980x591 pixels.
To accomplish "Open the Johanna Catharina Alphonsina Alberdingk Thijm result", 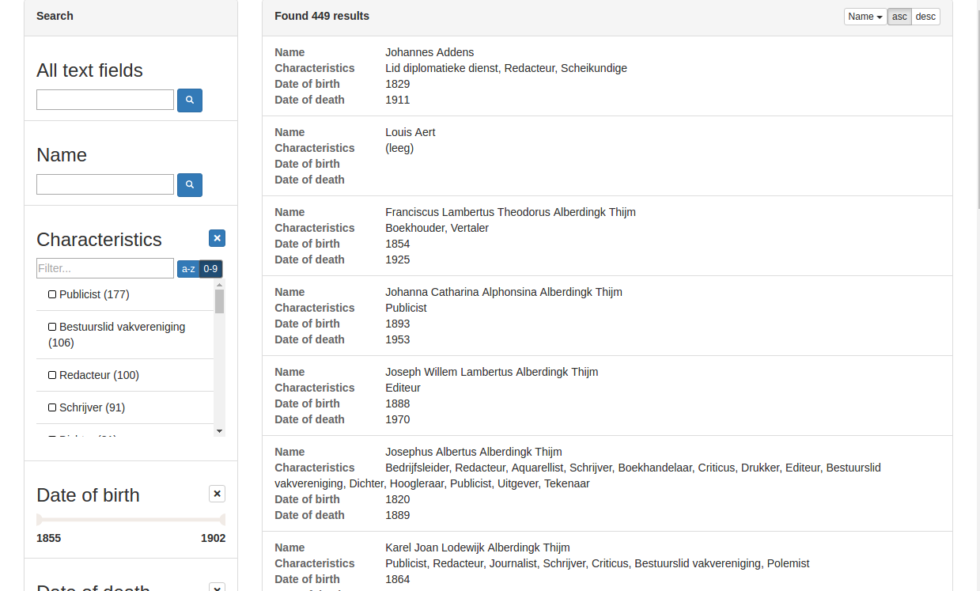I will pos(607,316).
